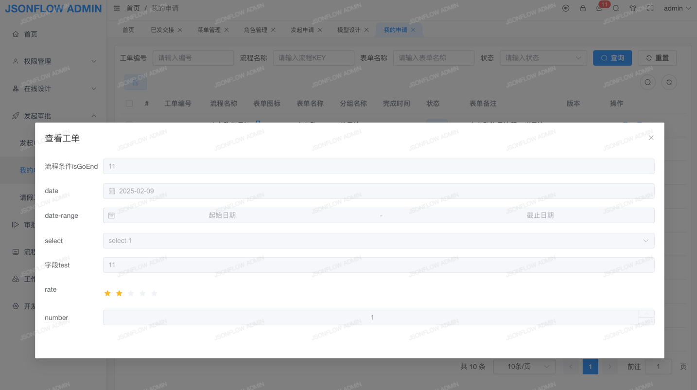Screen dimensions: 697x390
Task: Click the calendar icon in date field
Action: pos(112,191)
